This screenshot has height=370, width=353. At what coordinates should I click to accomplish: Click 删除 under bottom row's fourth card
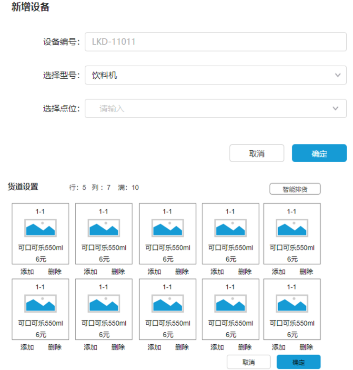(x=245, y=347)
